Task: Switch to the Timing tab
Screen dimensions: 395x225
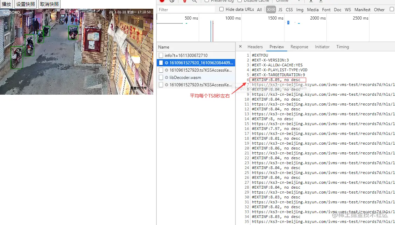Action: point(343,47)
